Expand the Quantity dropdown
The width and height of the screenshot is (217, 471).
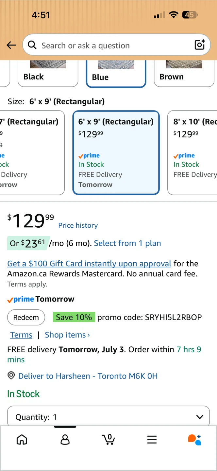(x=108, y=416)
